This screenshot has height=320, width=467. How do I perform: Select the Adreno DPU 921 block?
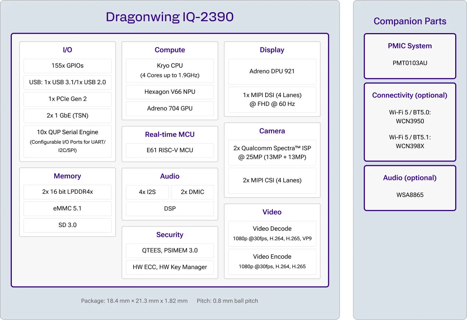272,71
